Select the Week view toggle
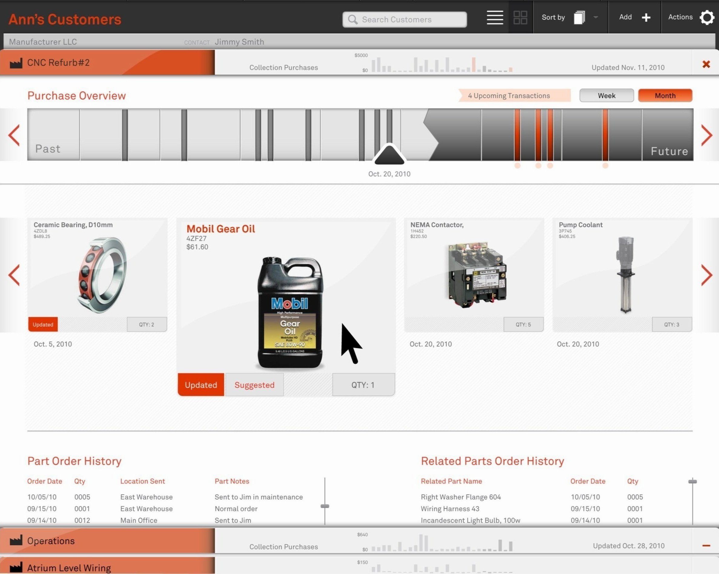Image resolution: width=719 pixels, height=574 pixels. point(606,96)
